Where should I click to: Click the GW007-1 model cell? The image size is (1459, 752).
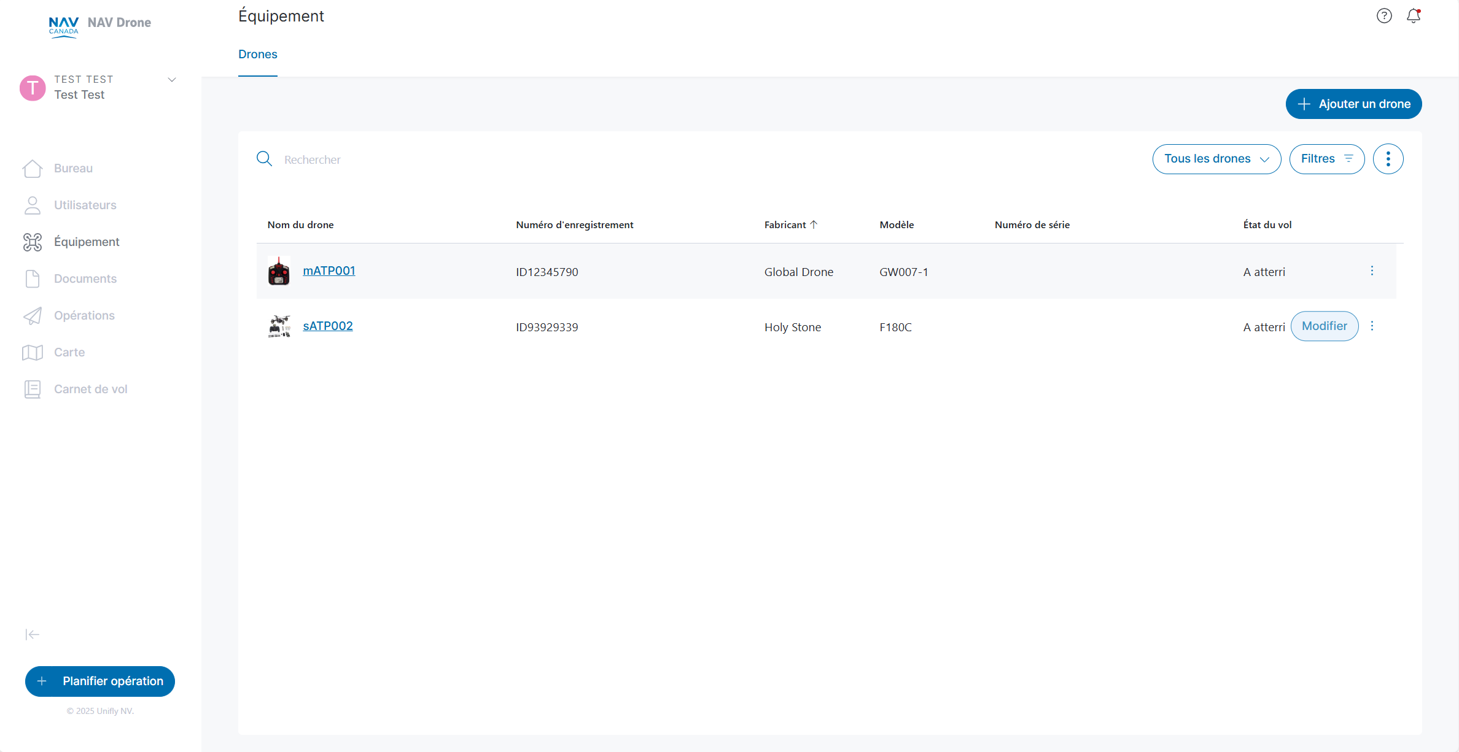(x=904, y=272)
